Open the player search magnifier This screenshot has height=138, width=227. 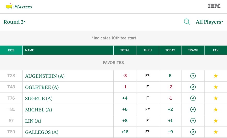click(x=187, y=22)
